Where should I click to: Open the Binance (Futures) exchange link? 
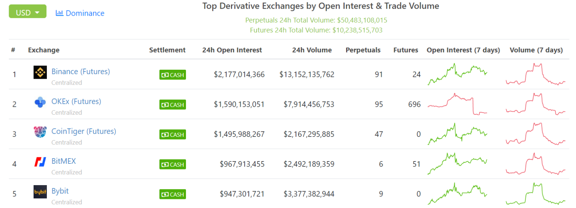81,71
